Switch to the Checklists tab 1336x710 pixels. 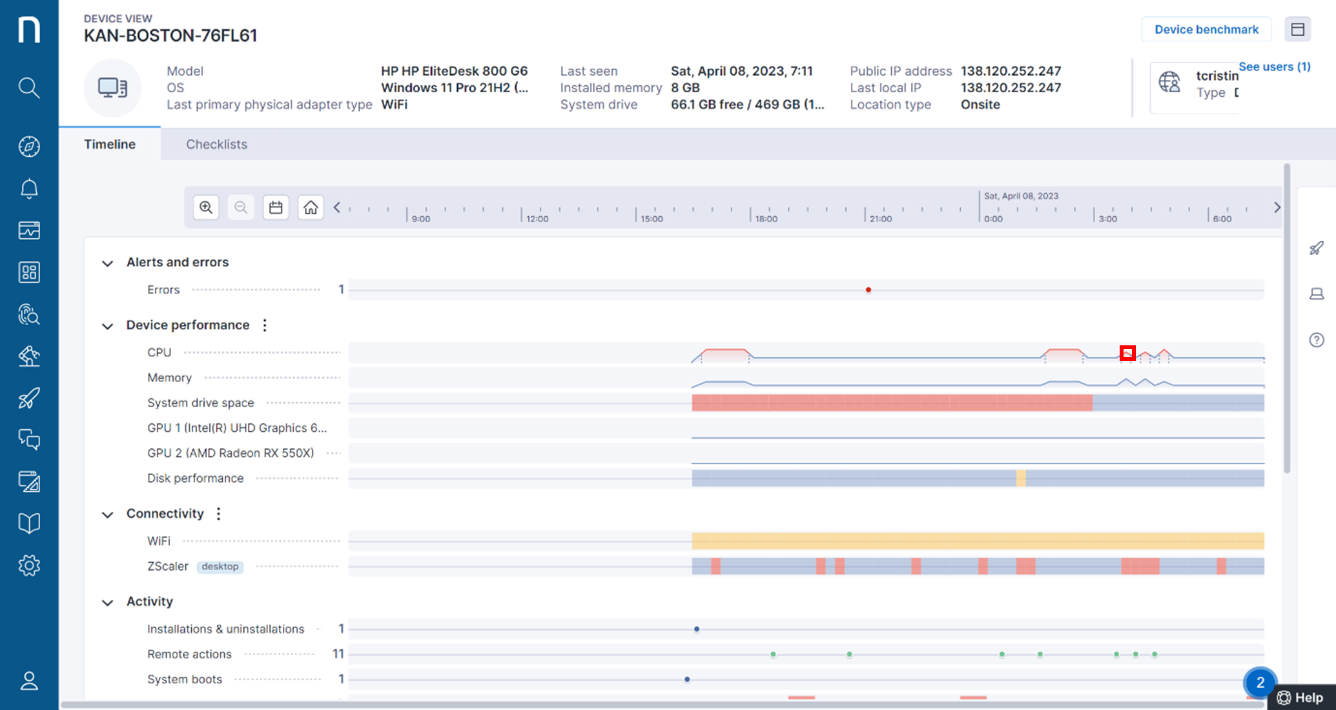click(216, 144)
